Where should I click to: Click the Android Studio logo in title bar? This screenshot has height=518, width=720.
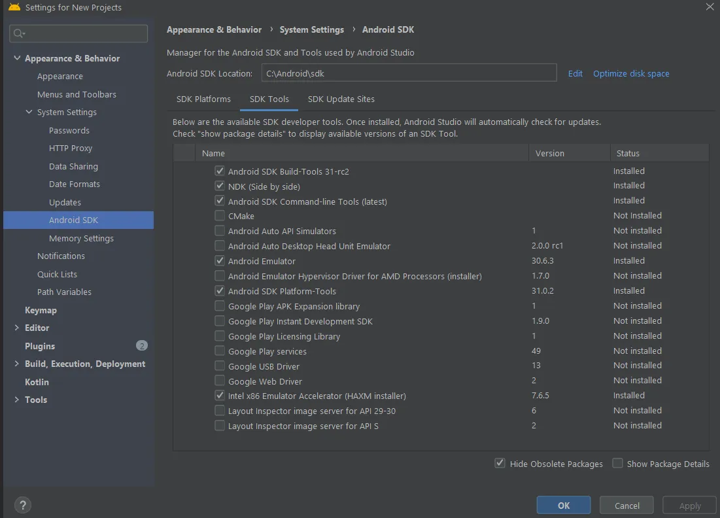click(14, 8)
